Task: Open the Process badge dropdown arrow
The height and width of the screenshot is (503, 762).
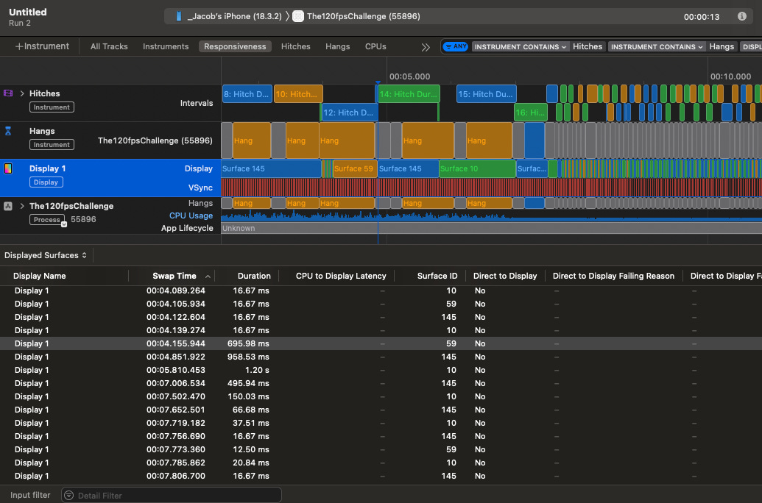Action: point(64,224)
